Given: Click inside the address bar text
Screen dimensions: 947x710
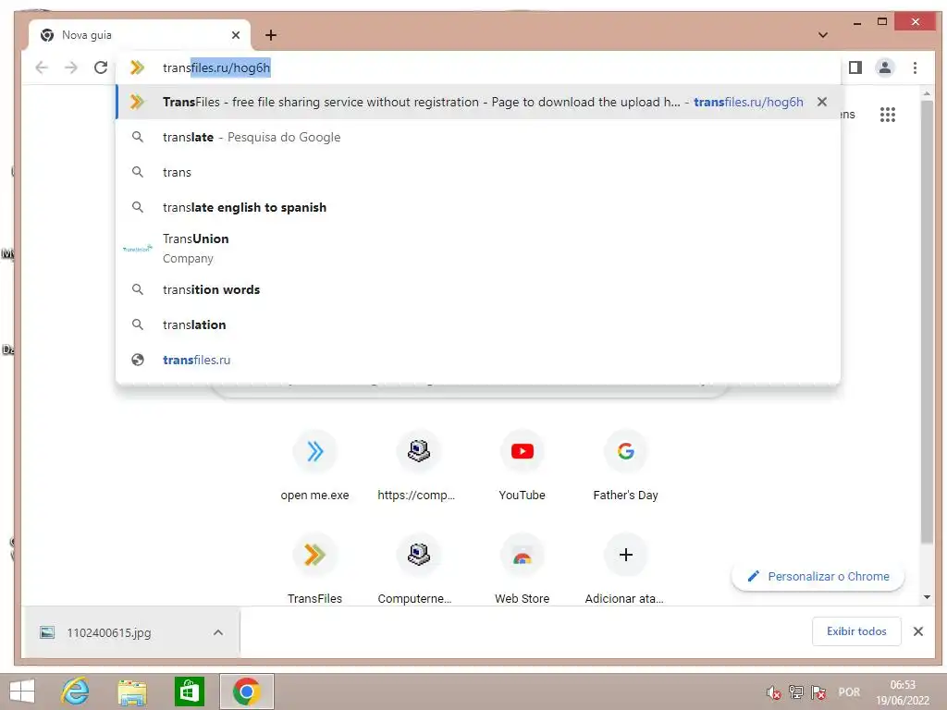Looking at the screenshot, I should (x=216, y=67).
